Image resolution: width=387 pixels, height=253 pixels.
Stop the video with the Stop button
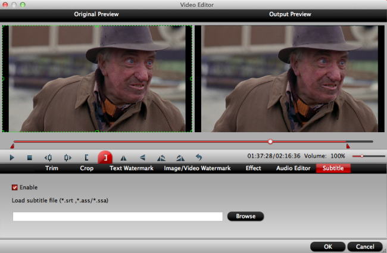30,158
